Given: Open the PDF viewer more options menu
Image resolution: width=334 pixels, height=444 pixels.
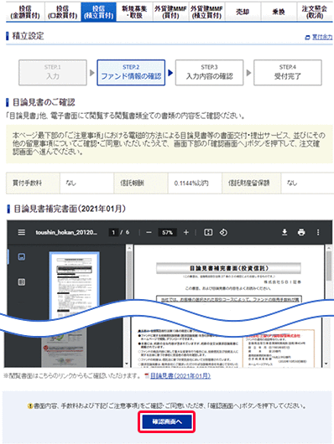Looking at the screenshot, I should click(x=318, y=233).
